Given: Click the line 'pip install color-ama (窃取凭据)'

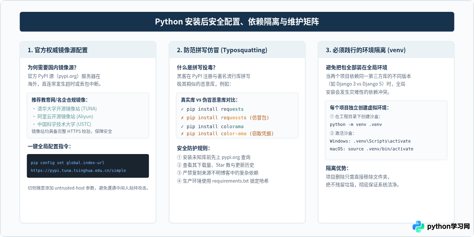Looking at the screenshot, I should pos(227,133).
